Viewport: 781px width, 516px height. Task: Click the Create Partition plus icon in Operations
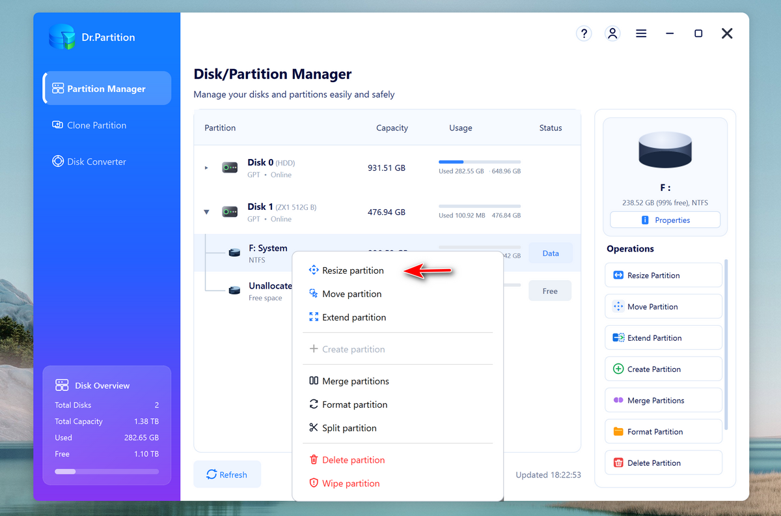point(618,369)
